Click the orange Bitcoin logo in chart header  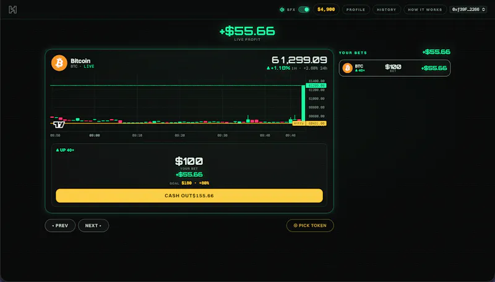(x=59, y=63)
